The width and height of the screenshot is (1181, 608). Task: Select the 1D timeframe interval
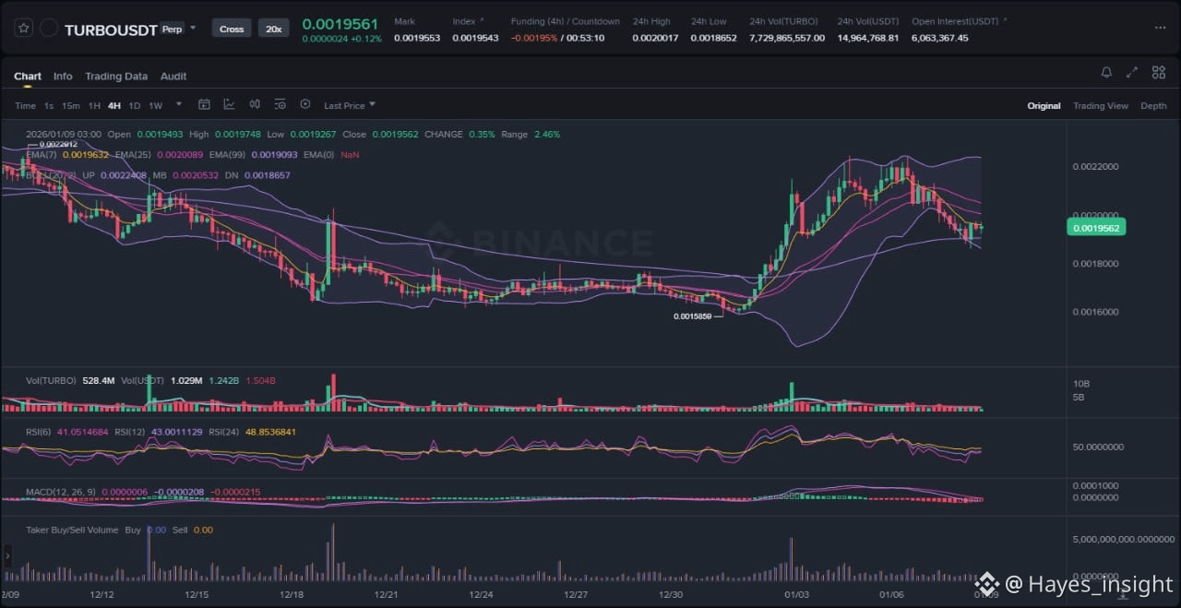coord(135,106)
